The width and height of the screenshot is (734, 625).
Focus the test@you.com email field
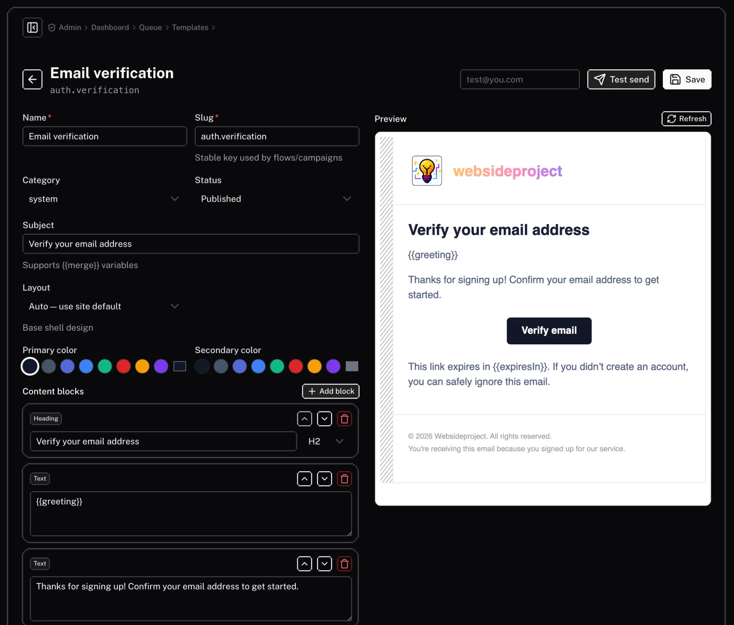click(520, 79)
